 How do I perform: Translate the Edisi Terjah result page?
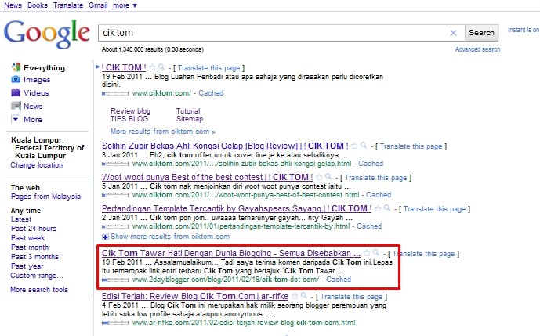(x=351, y=297)
